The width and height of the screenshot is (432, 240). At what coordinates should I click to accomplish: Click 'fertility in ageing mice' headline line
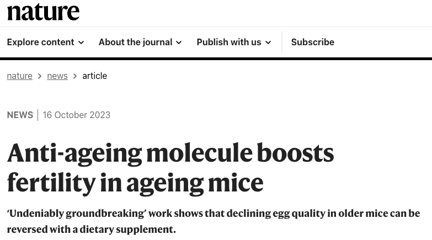pos(135,182)
